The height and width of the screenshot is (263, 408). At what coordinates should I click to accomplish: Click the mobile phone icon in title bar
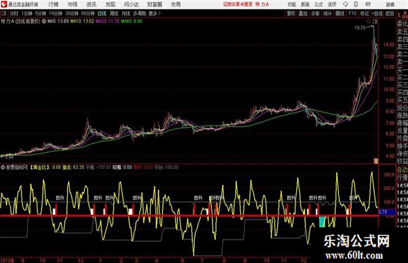point(356,4)
